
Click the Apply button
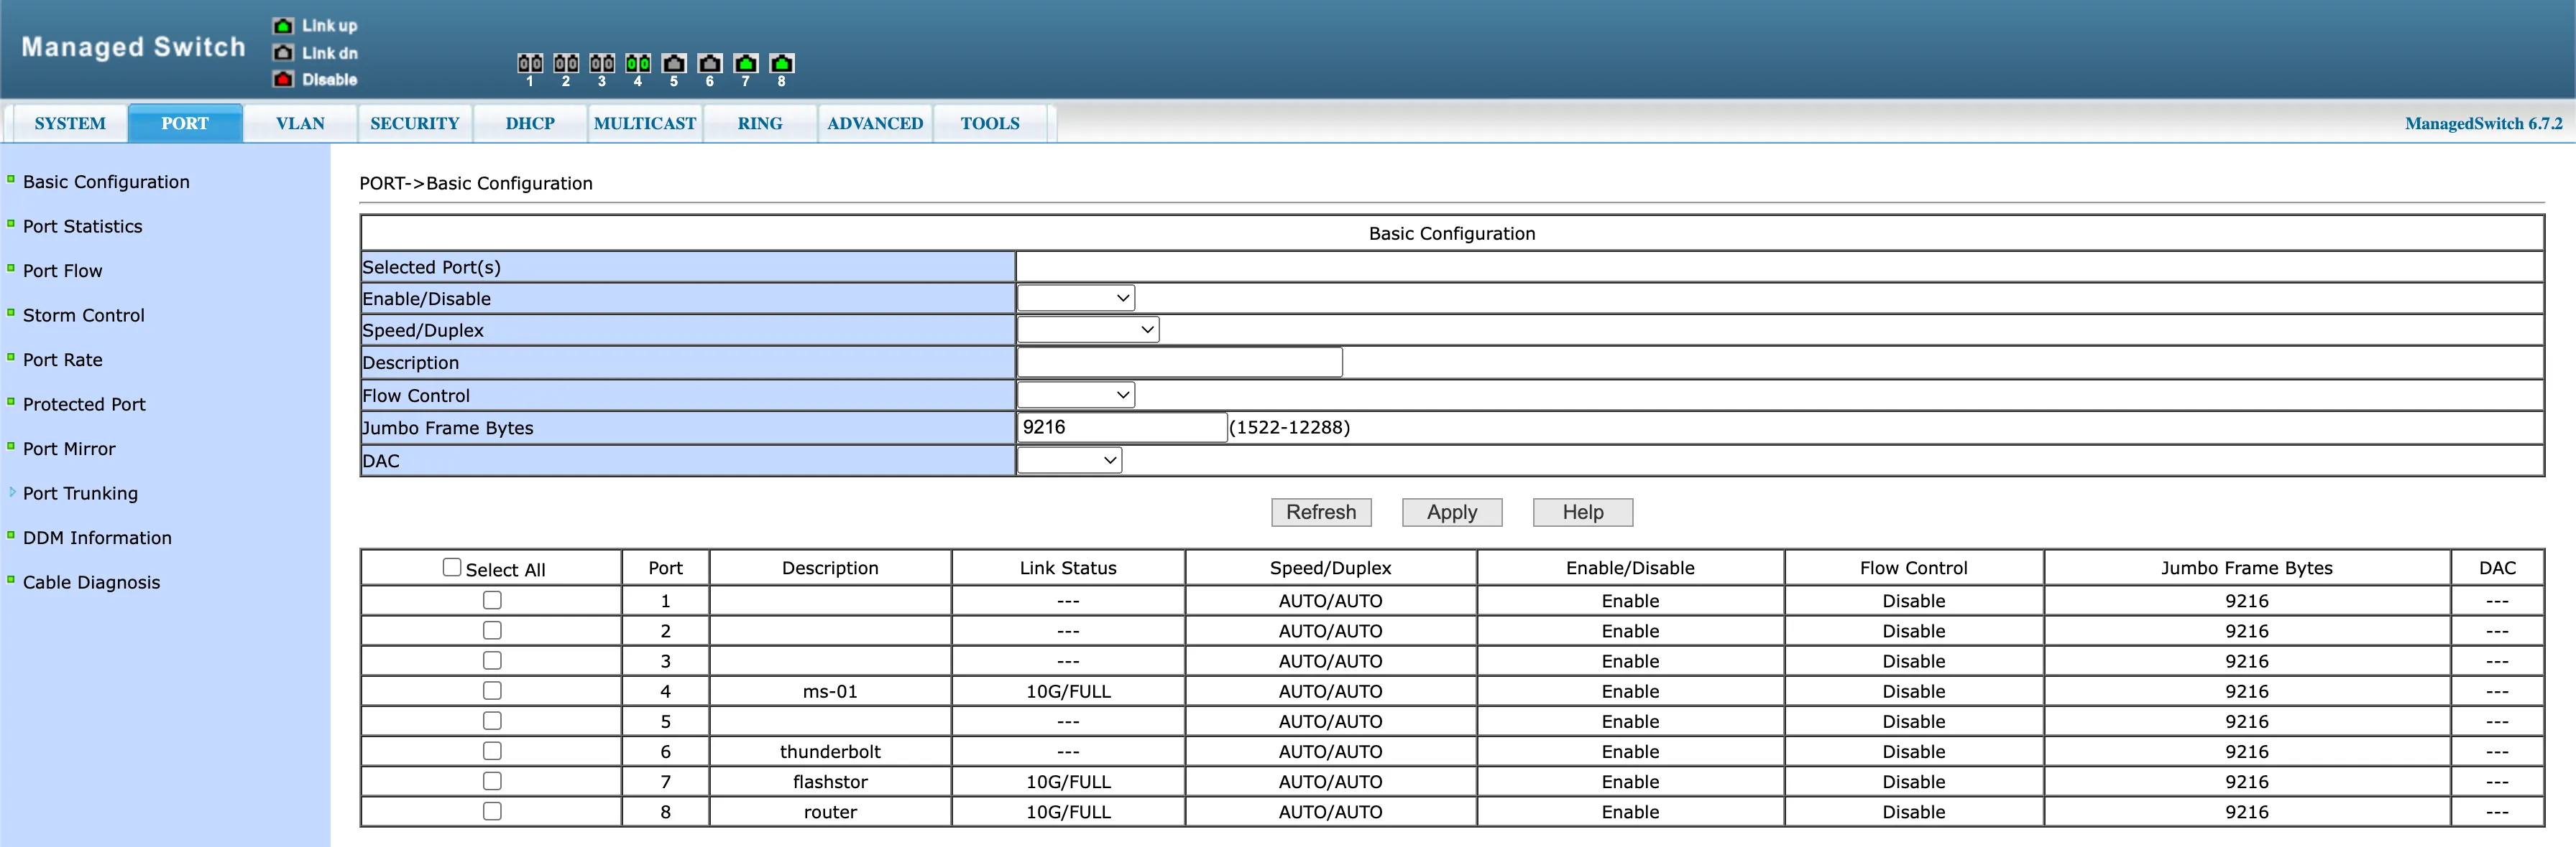[x=1452, y=513]
